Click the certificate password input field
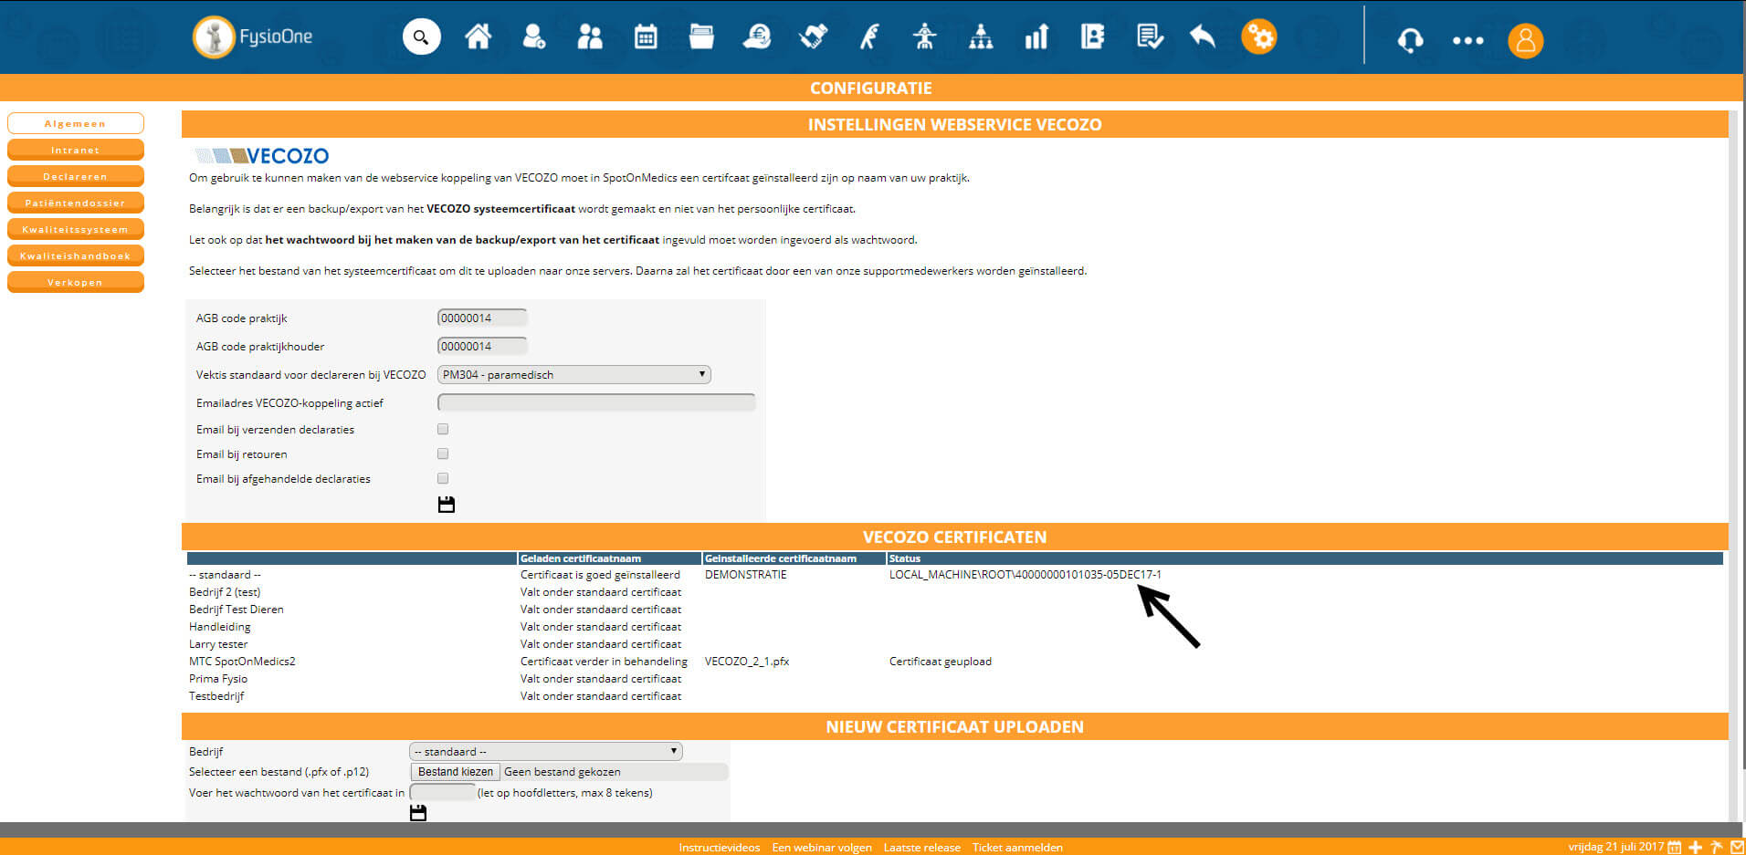The height and width of the screenshot is (855, 1746). tap(442, 792)
